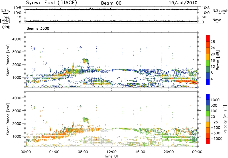Select the "-100" label on the velocity scale

pyautogui.click(x=215, y=127)
